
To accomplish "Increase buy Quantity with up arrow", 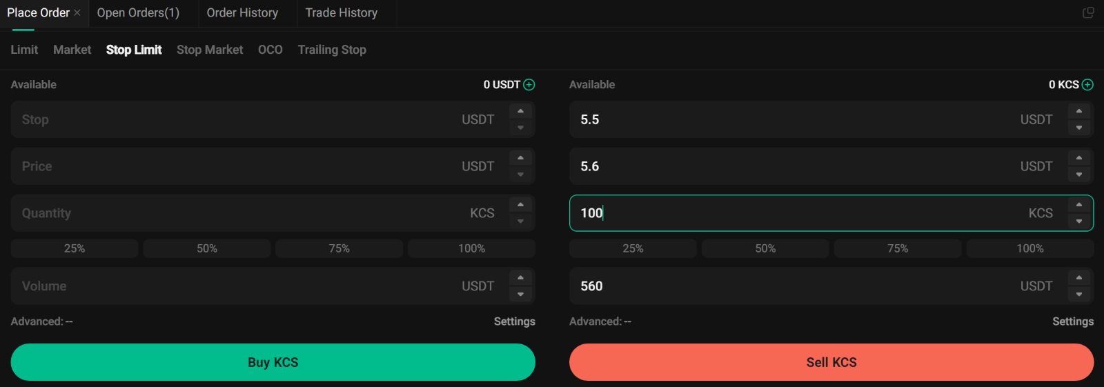I will click(521, 205).
